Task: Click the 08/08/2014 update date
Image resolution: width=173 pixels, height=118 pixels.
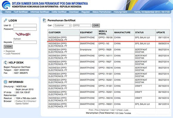Action: [164, 44]
